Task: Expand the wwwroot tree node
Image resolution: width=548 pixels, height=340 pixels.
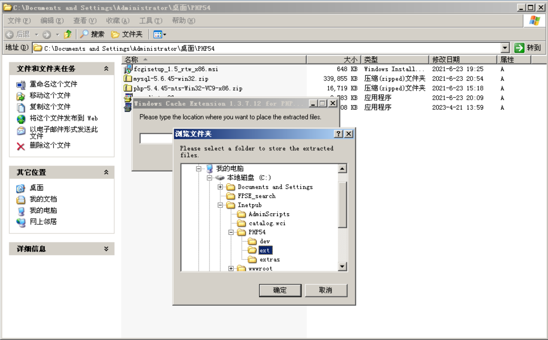Action: 231,268
